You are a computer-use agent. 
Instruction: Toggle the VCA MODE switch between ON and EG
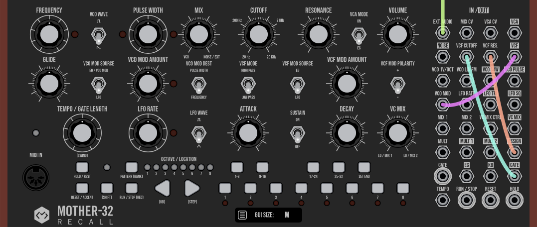coord(358,36)
